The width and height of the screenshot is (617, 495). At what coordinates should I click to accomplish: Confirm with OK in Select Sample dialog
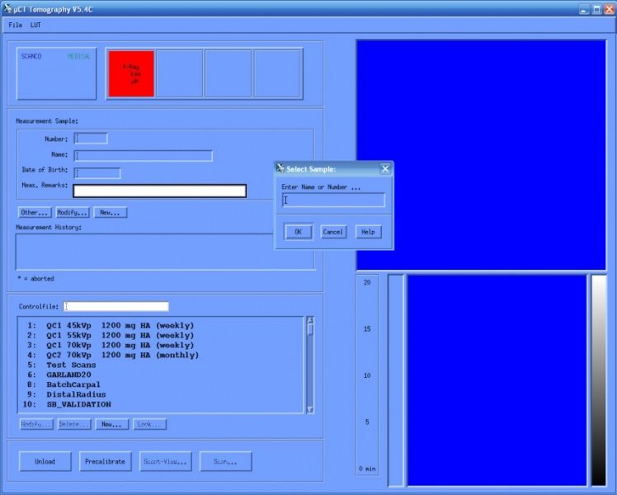pyautogui.click(x=299, y=232)
